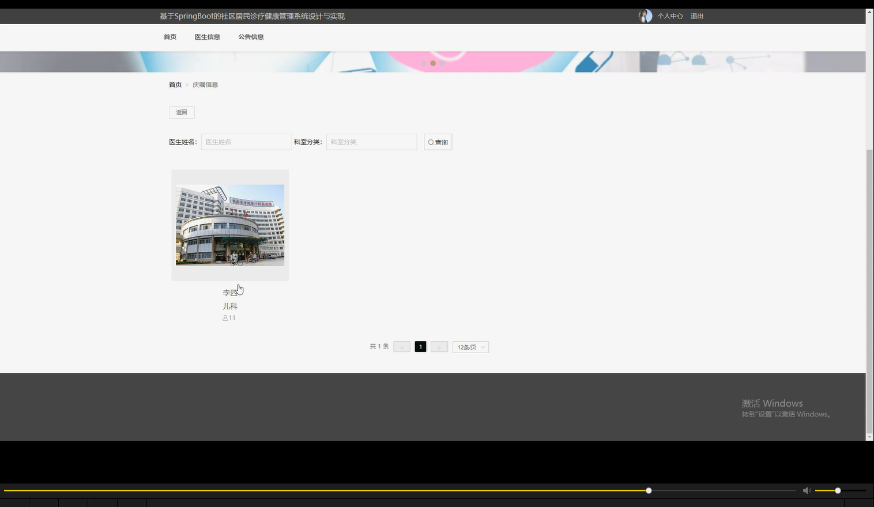Open the 公告信息 section from the navbar

tap(251, 36)
